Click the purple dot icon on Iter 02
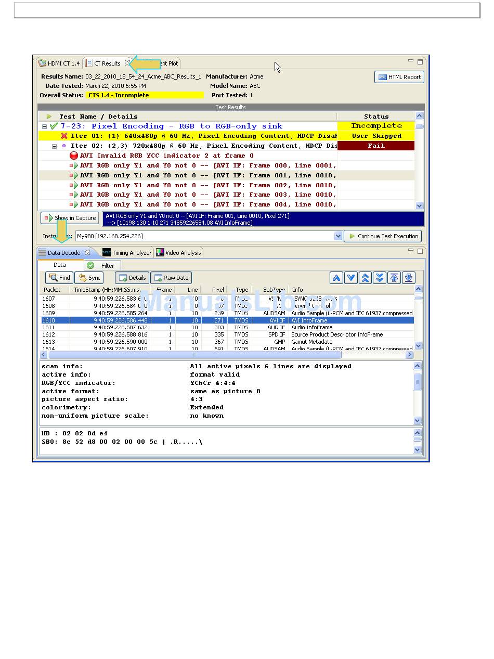 64,146
